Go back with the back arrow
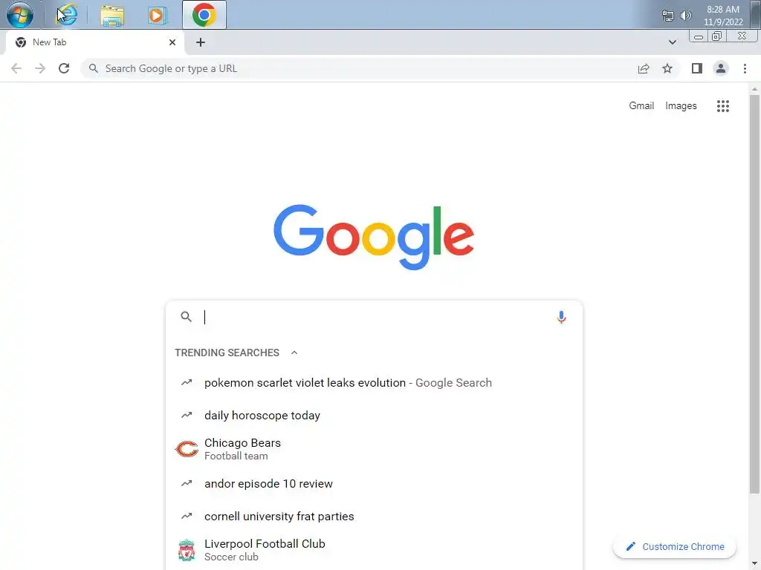 (16, 68)
